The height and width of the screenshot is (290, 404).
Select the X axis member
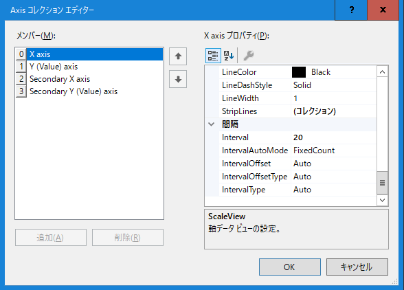click(x=95, y=54)
